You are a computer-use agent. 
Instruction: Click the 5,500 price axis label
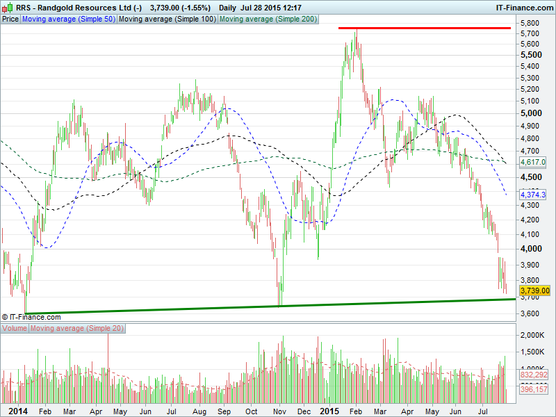531,55
